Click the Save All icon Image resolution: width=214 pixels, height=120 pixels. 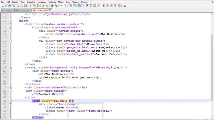[x=14, y=6]
